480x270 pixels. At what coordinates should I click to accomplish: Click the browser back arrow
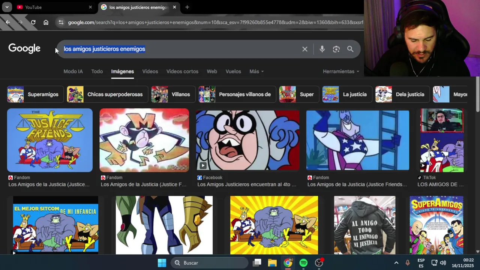pyautogui.click(x=8, y=22)
